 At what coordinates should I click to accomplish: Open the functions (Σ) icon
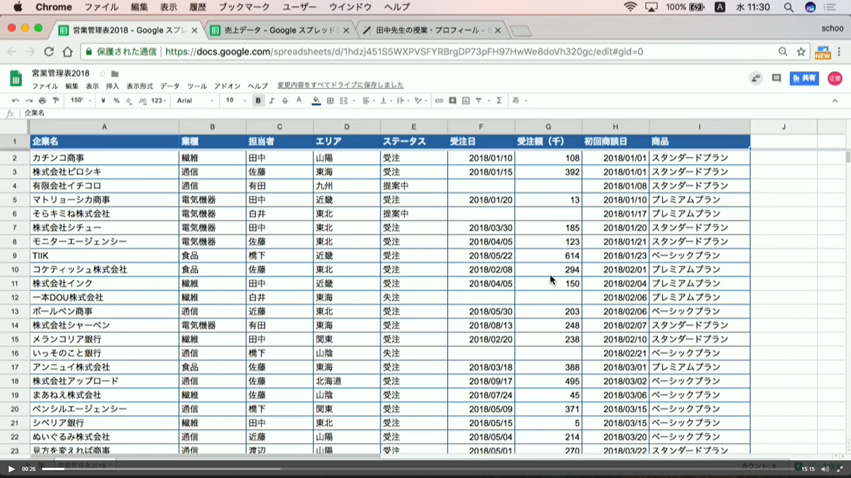pos(499,100)
